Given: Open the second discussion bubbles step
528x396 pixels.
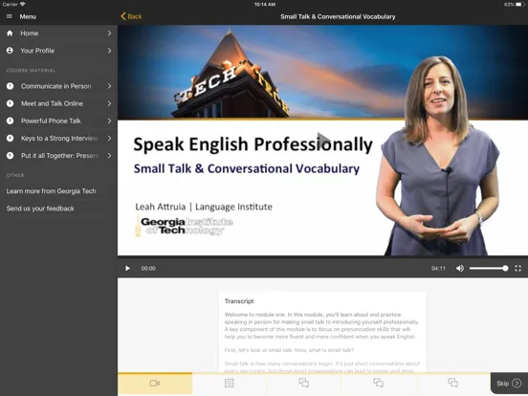Looking at the screenshot, I should (378, 384).
